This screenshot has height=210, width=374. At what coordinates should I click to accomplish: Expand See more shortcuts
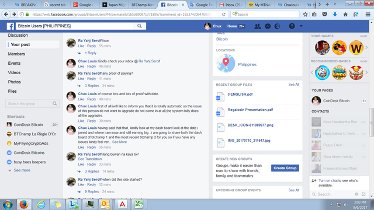tap(22, 170)
